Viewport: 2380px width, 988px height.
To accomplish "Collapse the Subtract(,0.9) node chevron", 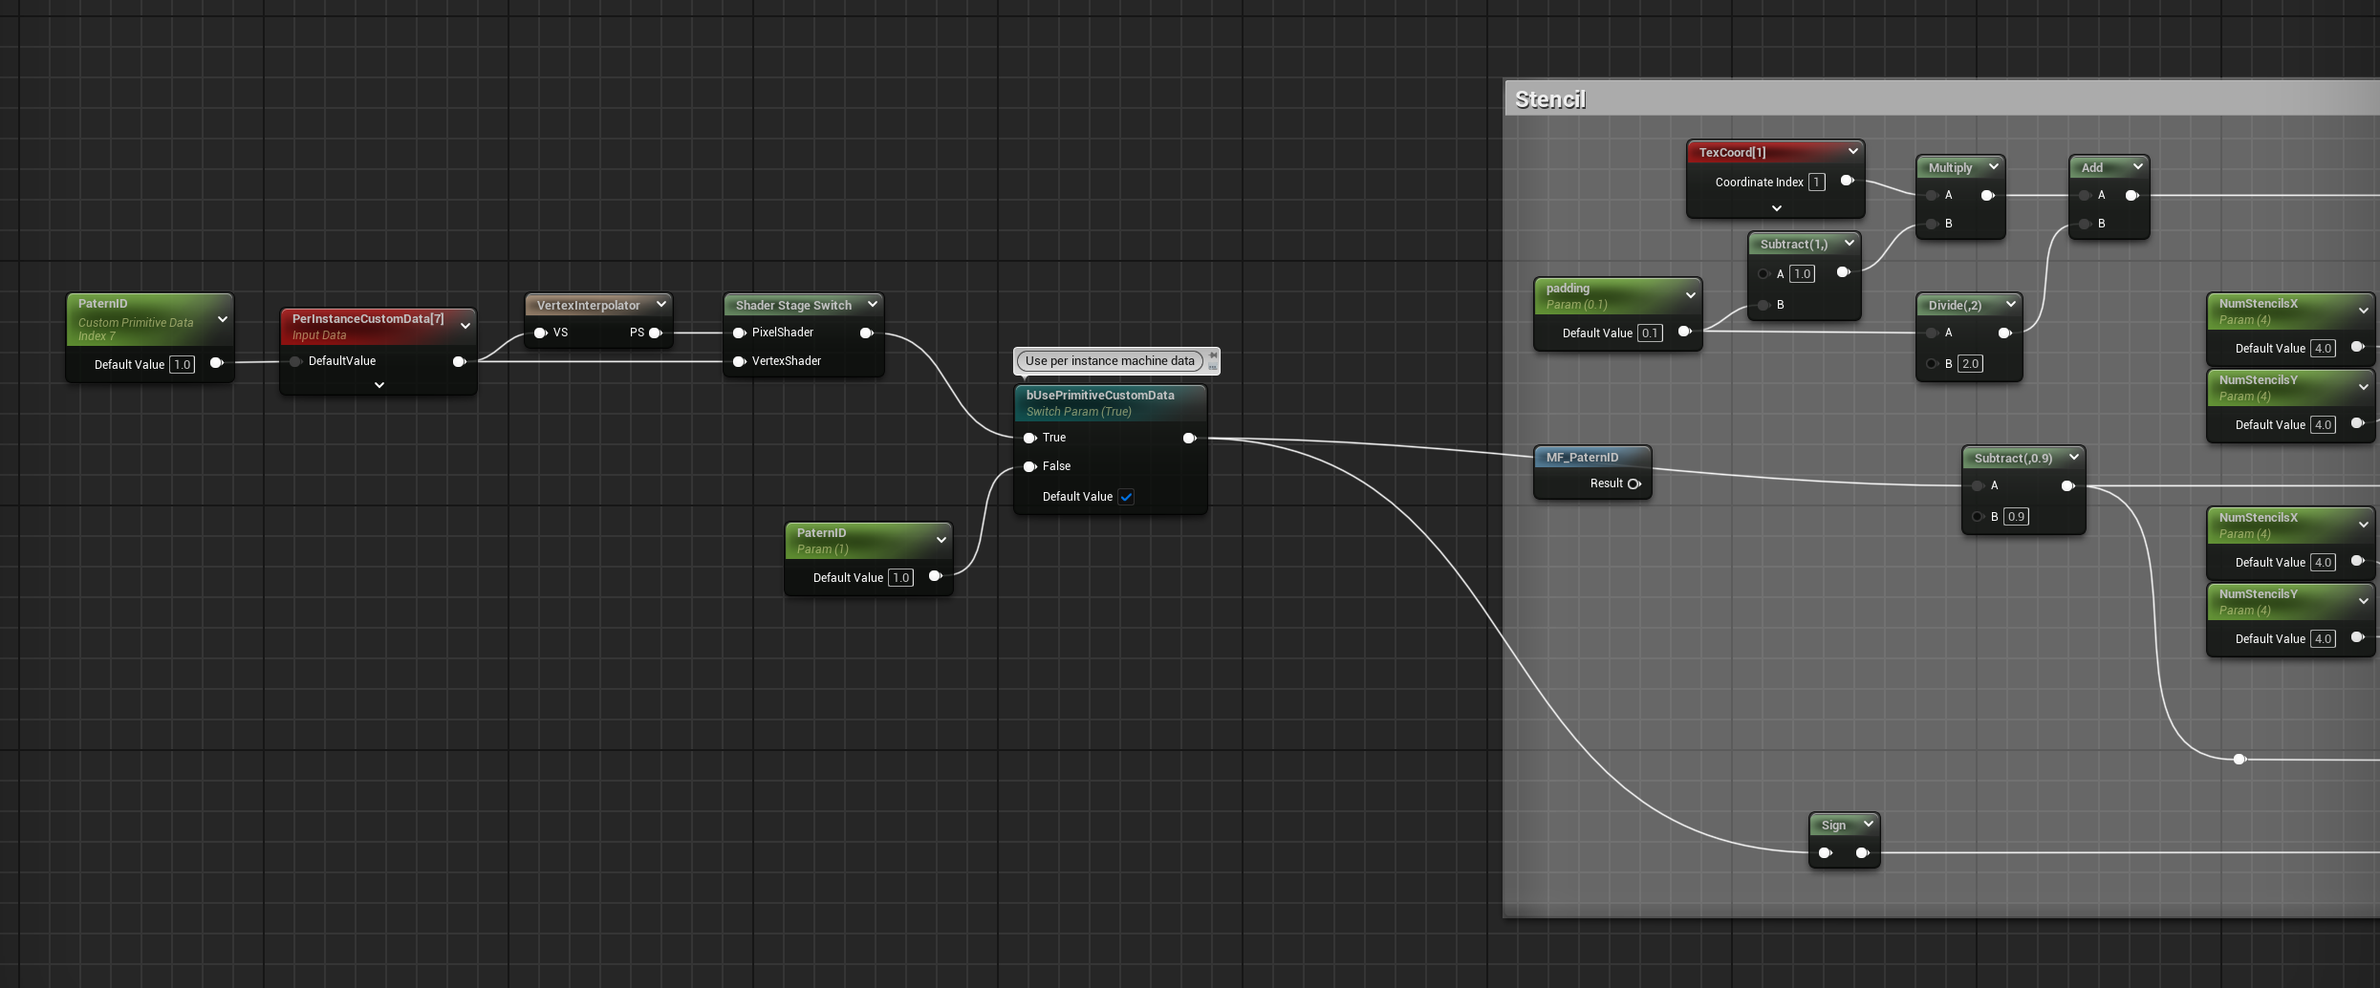I will tap(2074, 457).
